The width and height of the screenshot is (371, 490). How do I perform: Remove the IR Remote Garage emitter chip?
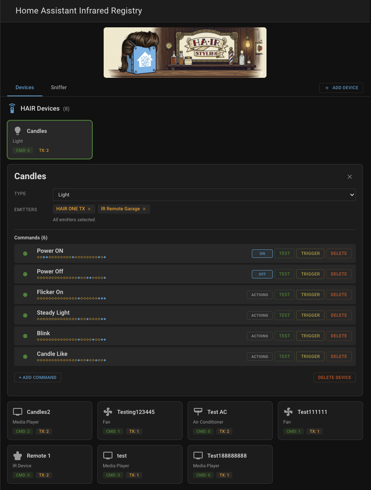pos(144,209)
